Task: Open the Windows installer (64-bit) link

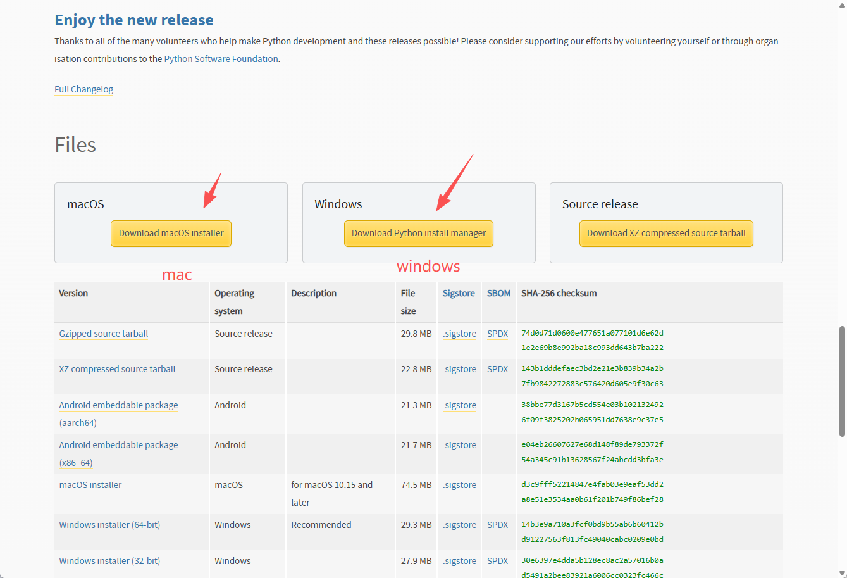Action: point(109,525)
